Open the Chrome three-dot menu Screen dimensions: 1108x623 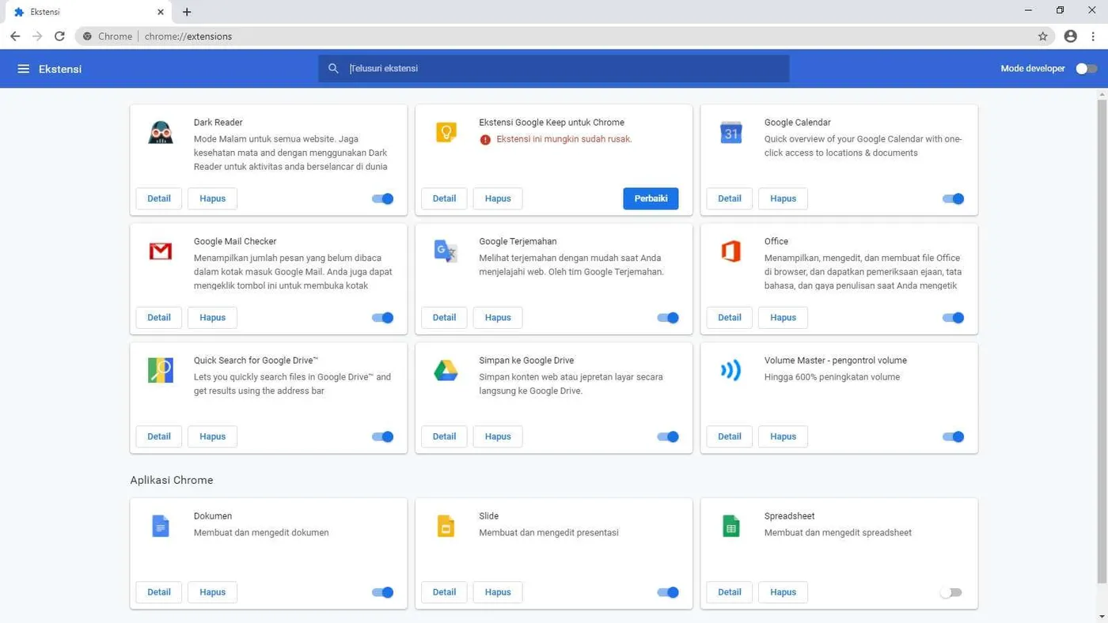click(1093, 36)
